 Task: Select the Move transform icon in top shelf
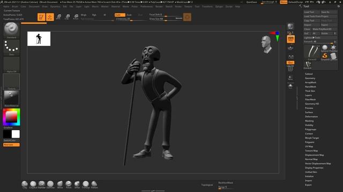coord(58,17)
